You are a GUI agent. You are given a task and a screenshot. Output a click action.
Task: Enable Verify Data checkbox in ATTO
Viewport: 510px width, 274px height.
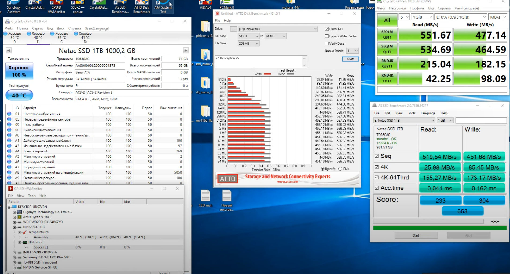(x=326, y=43)
